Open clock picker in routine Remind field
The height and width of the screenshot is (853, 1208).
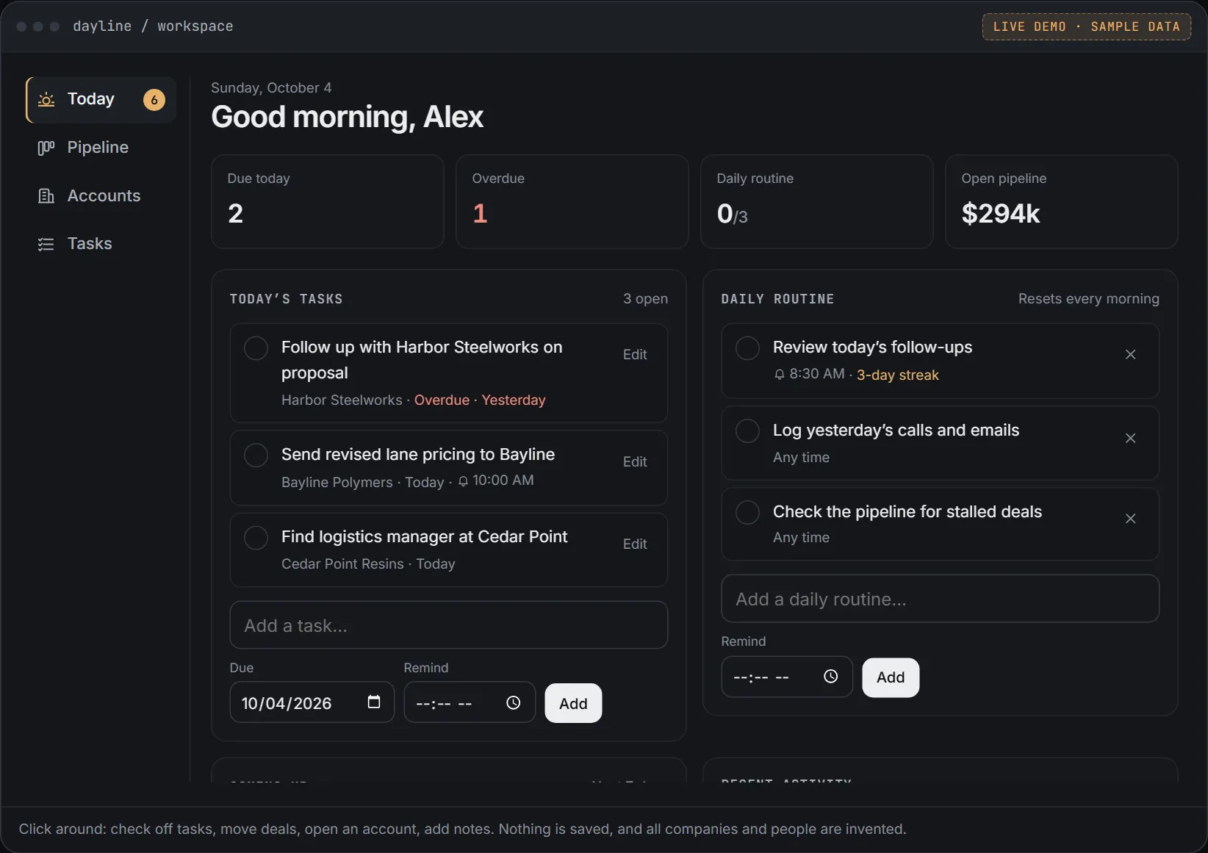point(831,677)
